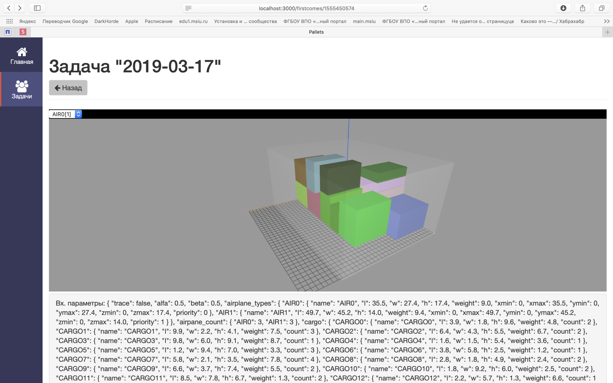
Task: Click the localhost address bar field
Action: coord(306,8)
